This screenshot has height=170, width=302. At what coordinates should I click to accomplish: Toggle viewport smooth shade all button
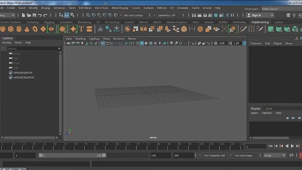142,43
